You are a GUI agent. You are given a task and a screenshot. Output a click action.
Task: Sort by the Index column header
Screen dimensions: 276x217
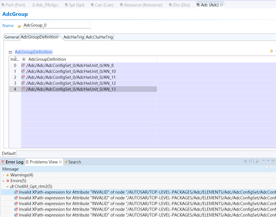(x=15, y=59)
